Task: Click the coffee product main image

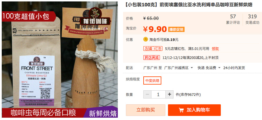Action: tap(60, 59)
